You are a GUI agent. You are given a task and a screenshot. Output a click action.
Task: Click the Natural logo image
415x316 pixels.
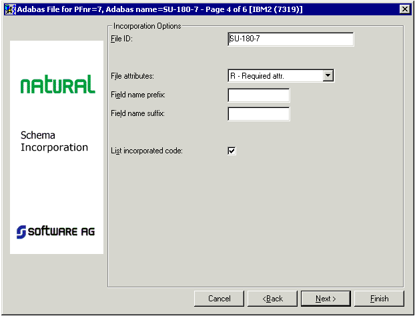click(x=57, y=85)
